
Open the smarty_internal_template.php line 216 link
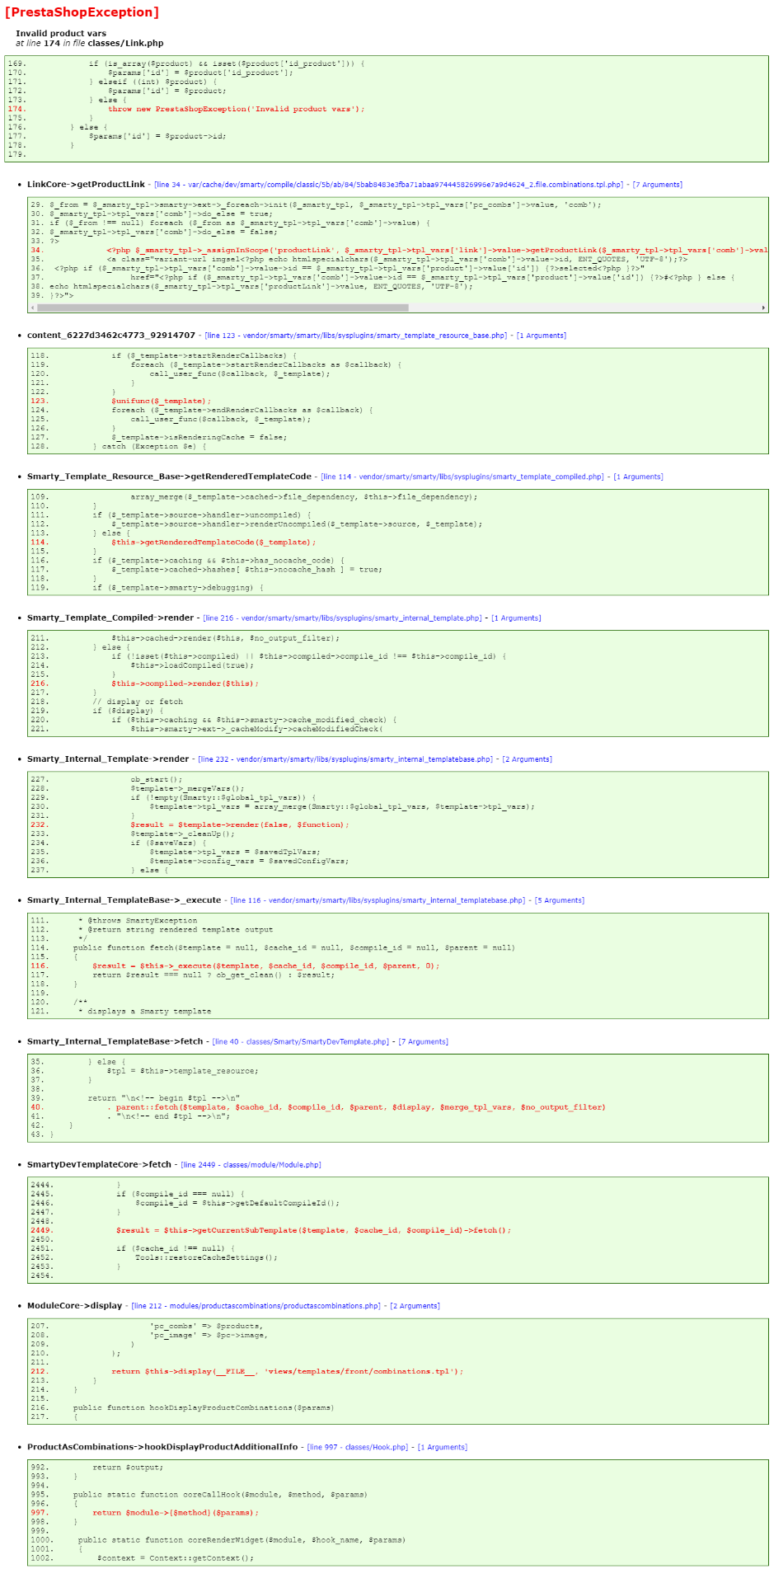(x=342, y=618)
